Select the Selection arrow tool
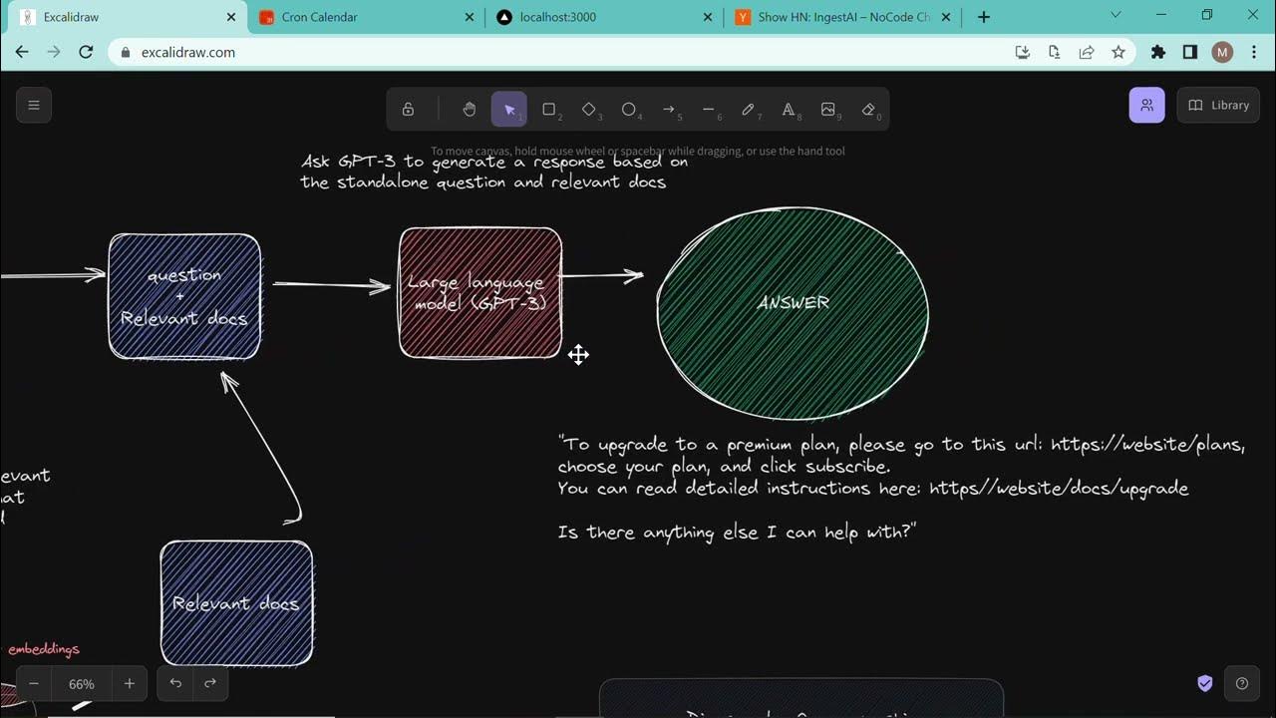This screenshot has width=1276, height=718. [509, 110]
